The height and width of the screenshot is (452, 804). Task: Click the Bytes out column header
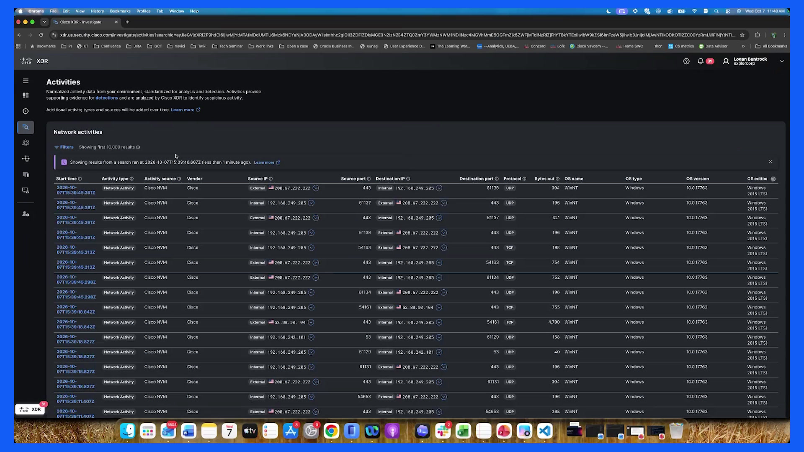(544, 179)
